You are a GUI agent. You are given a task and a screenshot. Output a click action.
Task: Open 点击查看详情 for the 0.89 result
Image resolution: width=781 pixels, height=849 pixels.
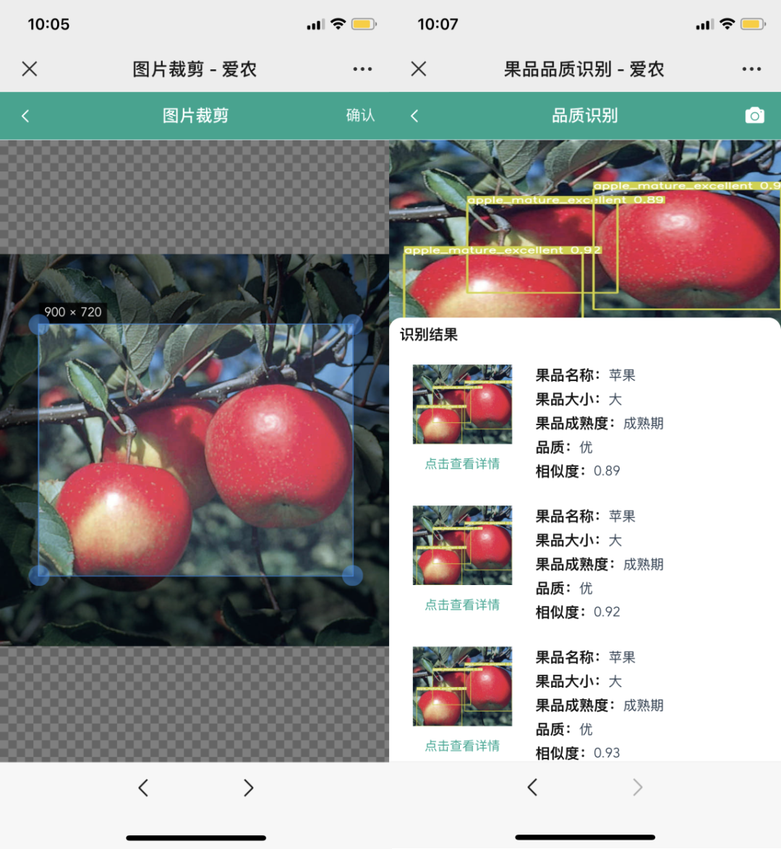click(x=462, y=464)
